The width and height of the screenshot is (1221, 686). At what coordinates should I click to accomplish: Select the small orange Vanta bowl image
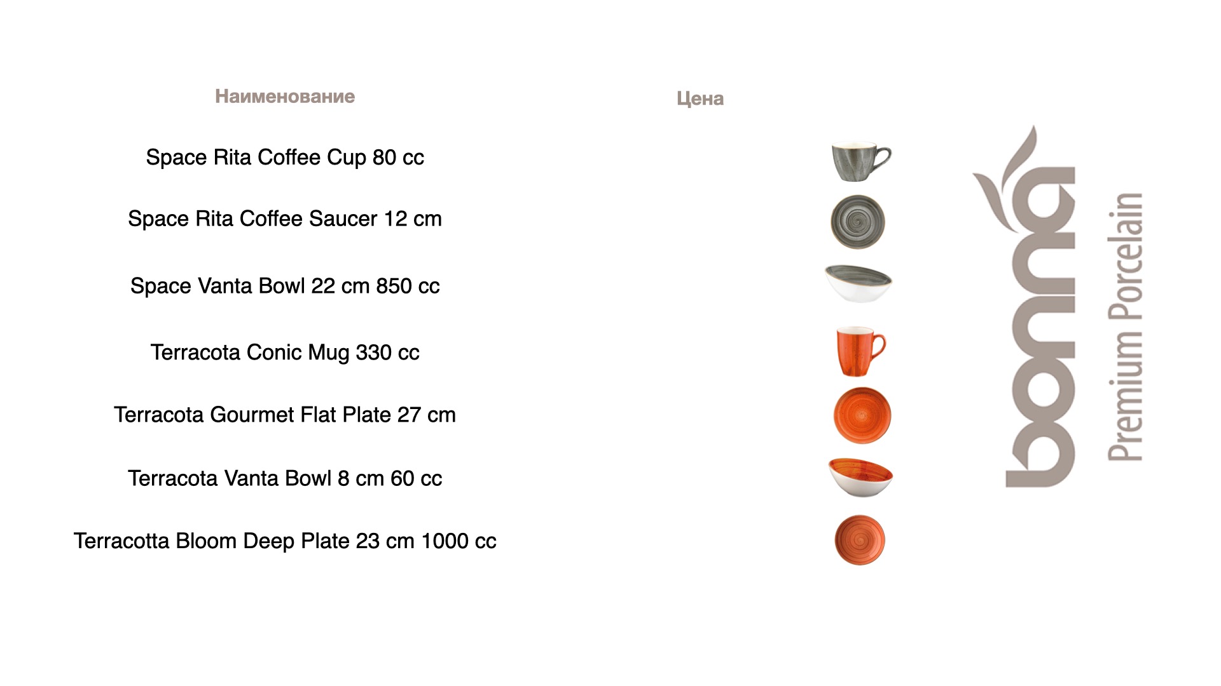pos(861,477)
